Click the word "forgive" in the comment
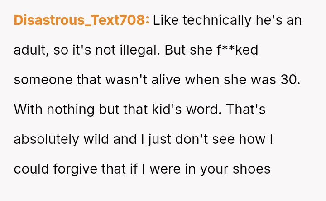Screen dimensions: 326x201 (72, 169)
